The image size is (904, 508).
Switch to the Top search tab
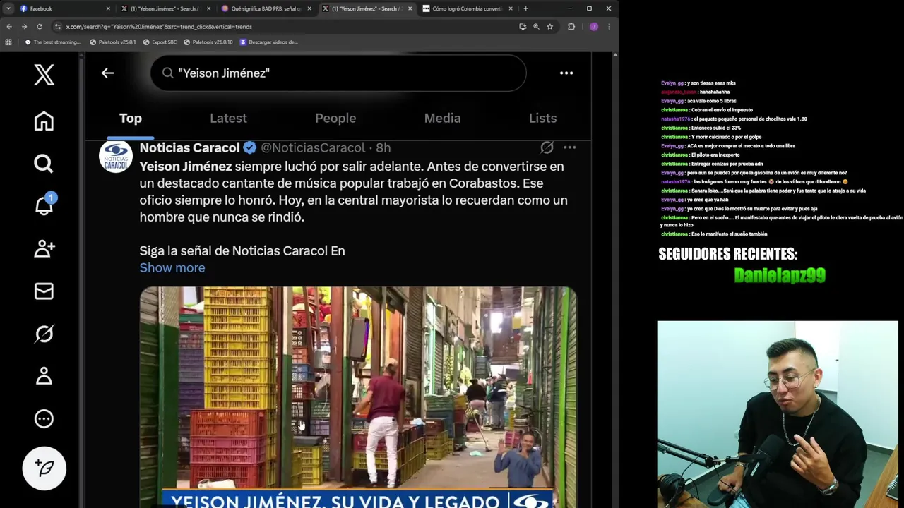[130, 118]
